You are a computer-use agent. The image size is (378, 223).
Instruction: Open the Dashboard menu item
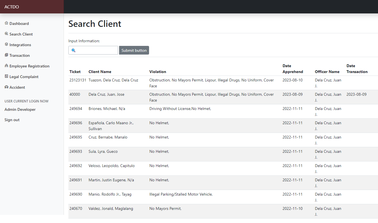pyautogui.click(x=19, y=24)
